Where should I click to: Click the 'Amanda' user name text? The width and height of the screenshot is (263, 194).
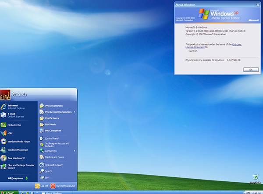pos(19,94)
